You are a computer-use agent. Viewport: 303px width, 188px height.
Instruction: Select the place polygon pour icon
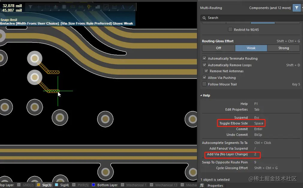(x=98, y=7)
